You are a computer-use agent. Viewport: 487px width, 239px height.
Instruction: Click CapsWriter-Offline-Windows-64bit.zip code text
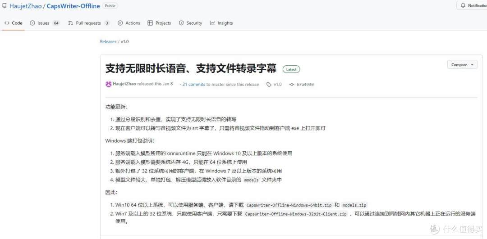[289, 205]
